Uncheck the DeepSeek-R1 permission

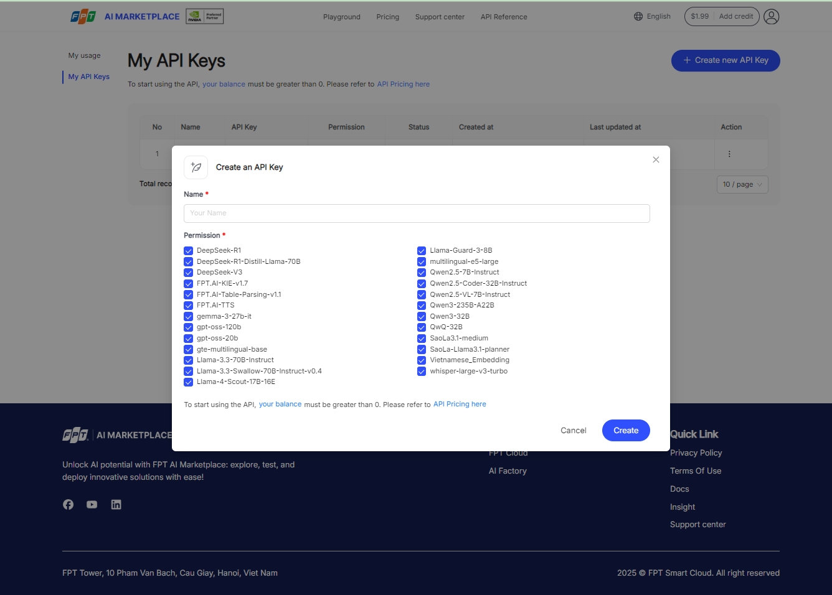point(188,251)
